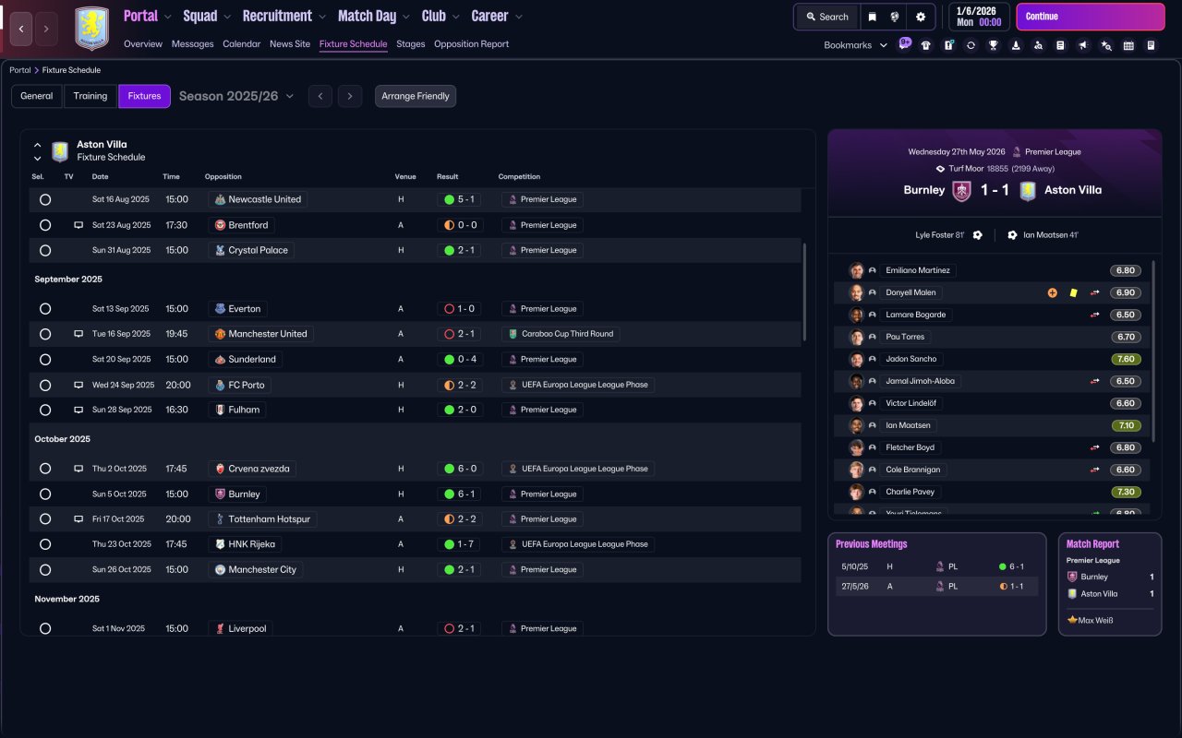The width and height of the screenshot is (1182, 738).
Task: Switch to the News Site tab
Action: click(x=290, y=44)
